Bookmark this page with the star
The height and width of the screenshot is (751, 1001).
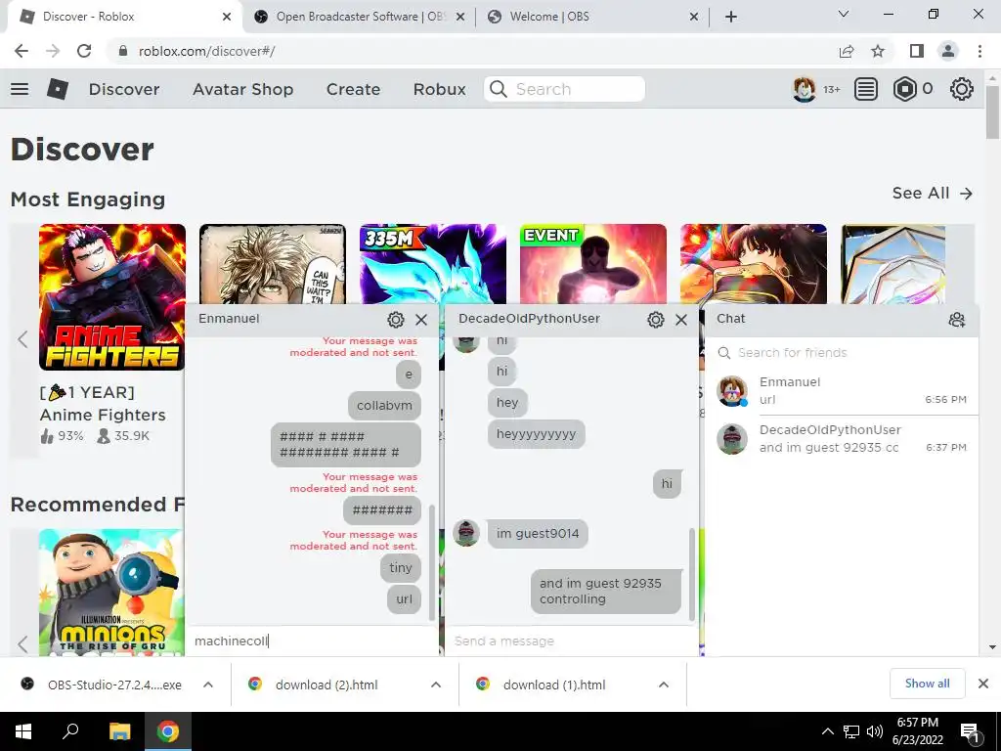878,51
